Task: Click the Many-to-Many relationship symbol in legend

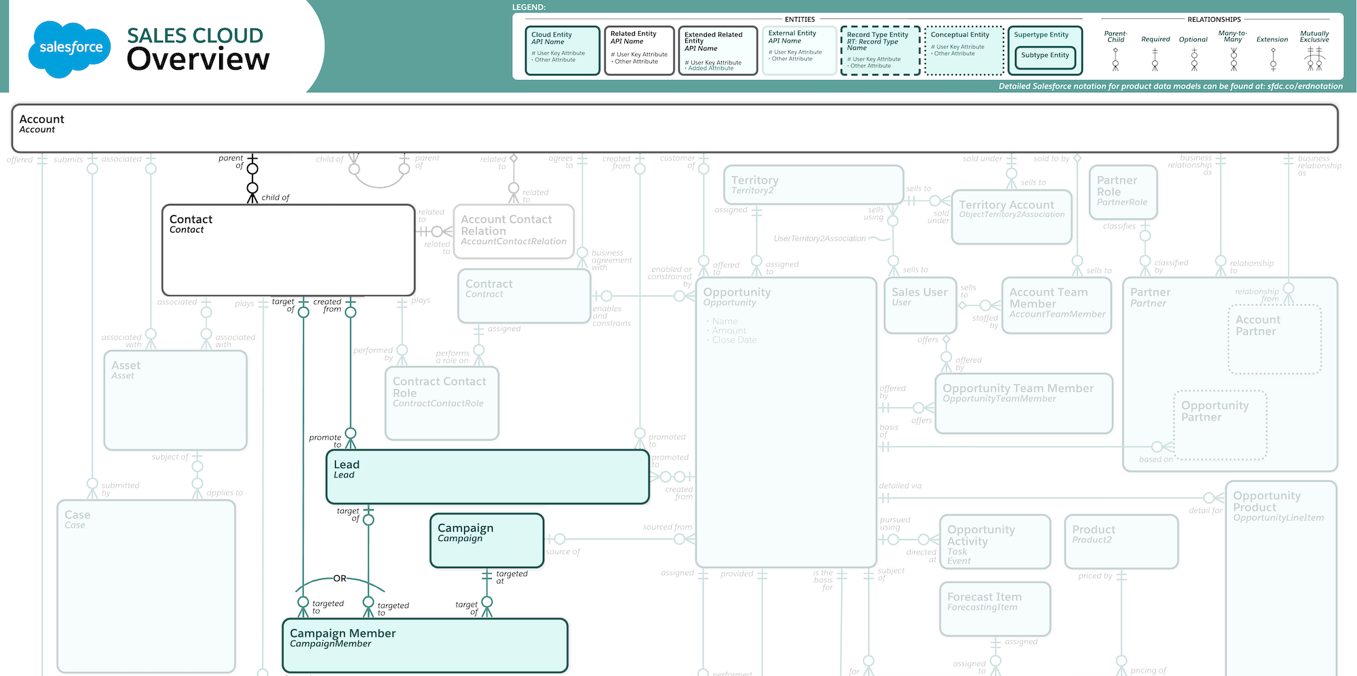Action: (1234, 60)
